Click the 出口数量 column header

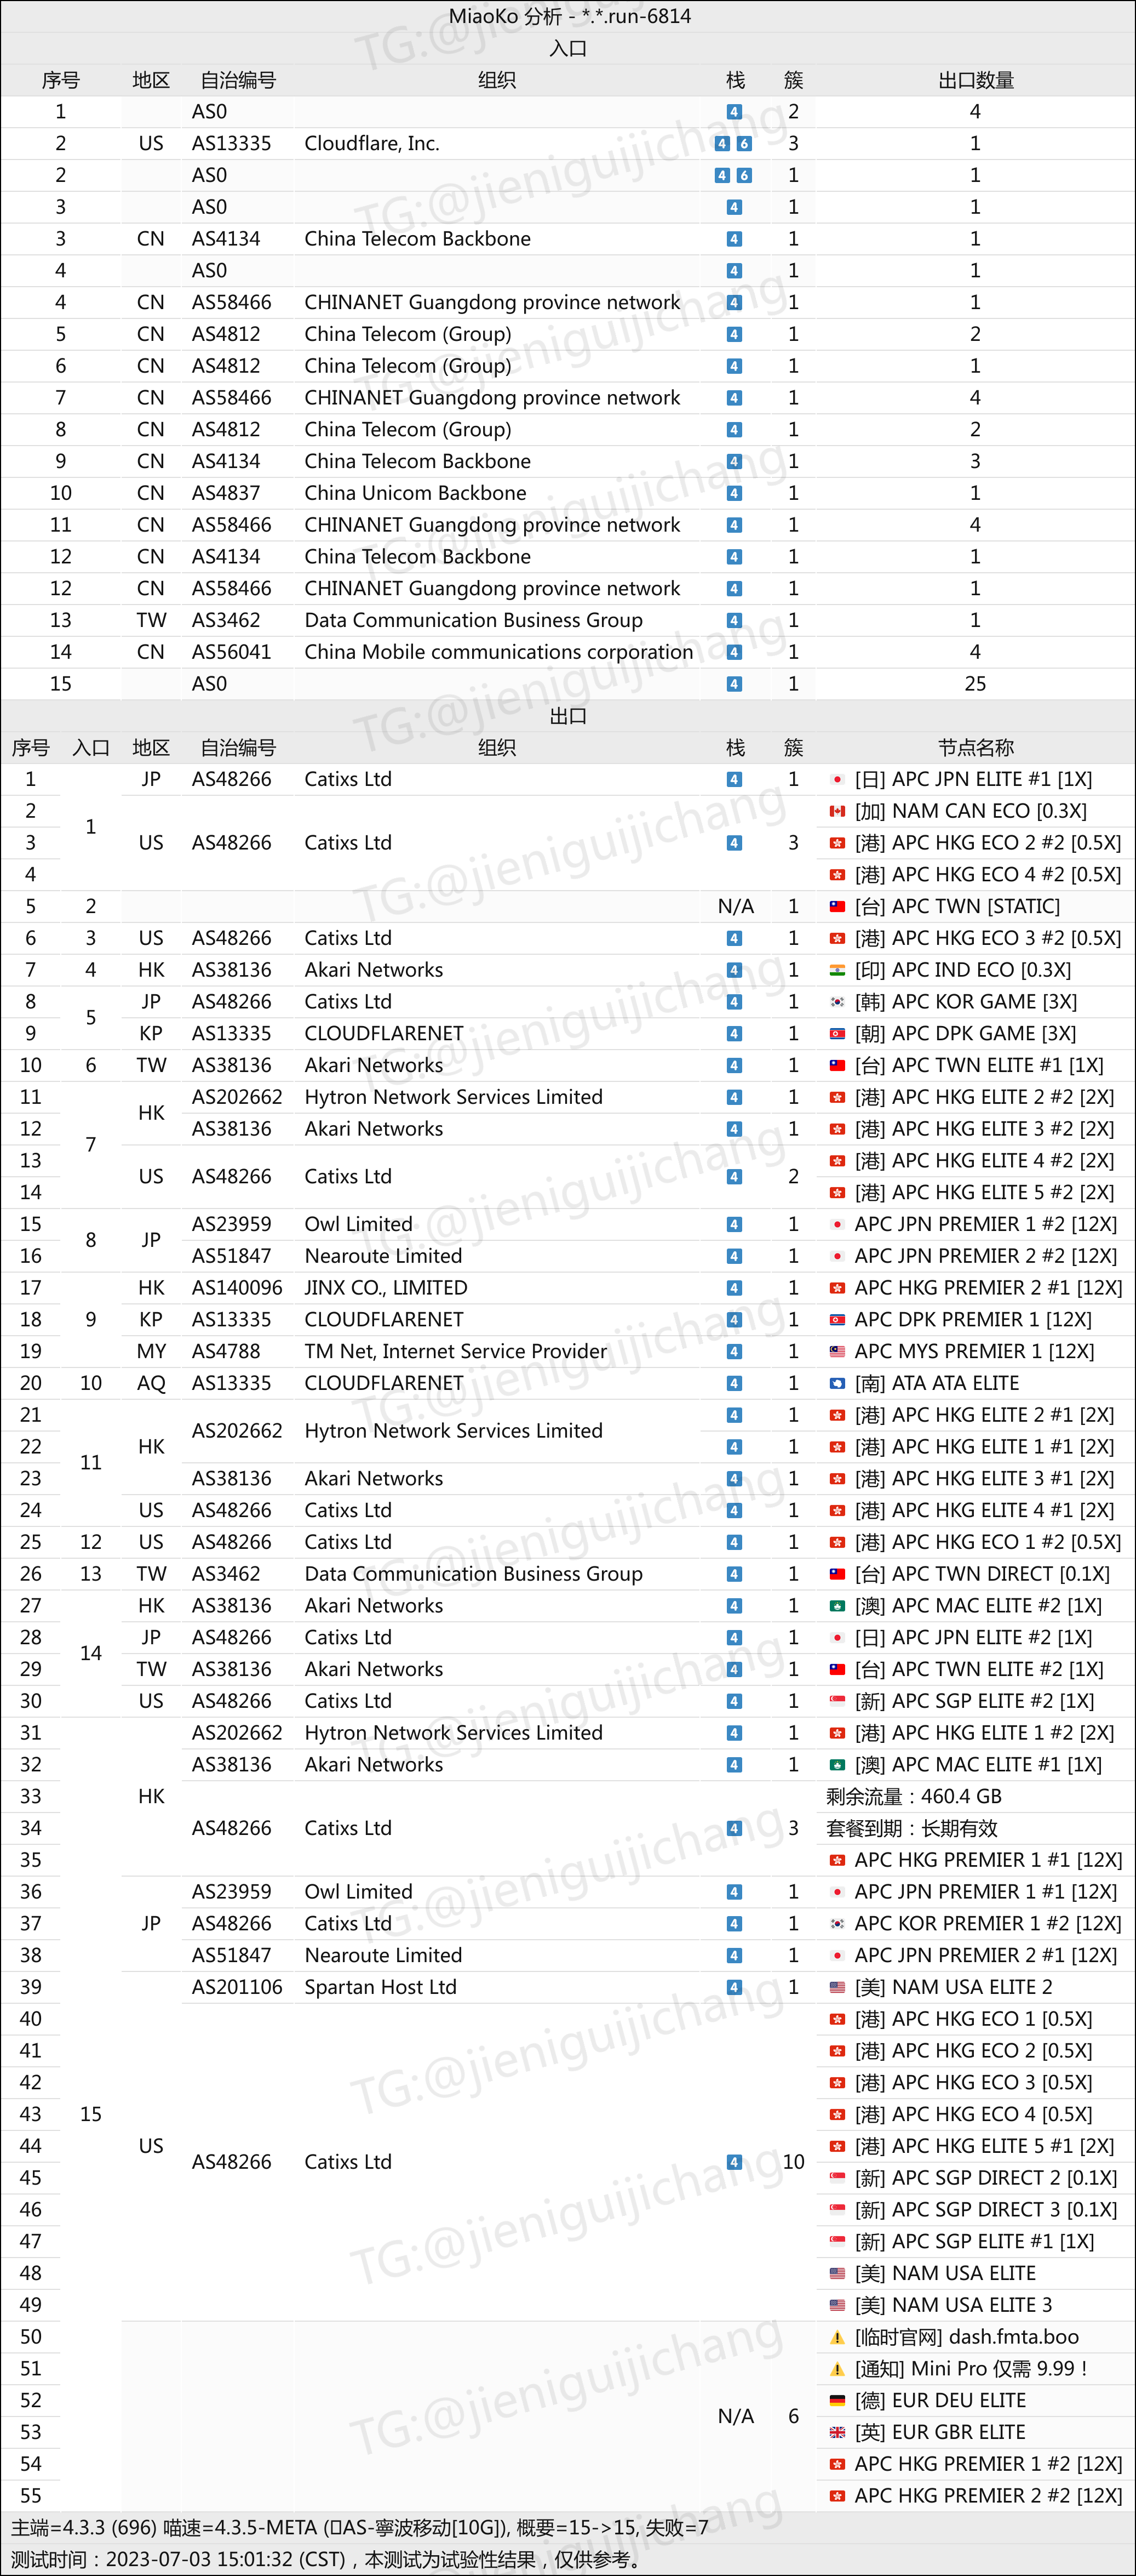click(975, 80)
